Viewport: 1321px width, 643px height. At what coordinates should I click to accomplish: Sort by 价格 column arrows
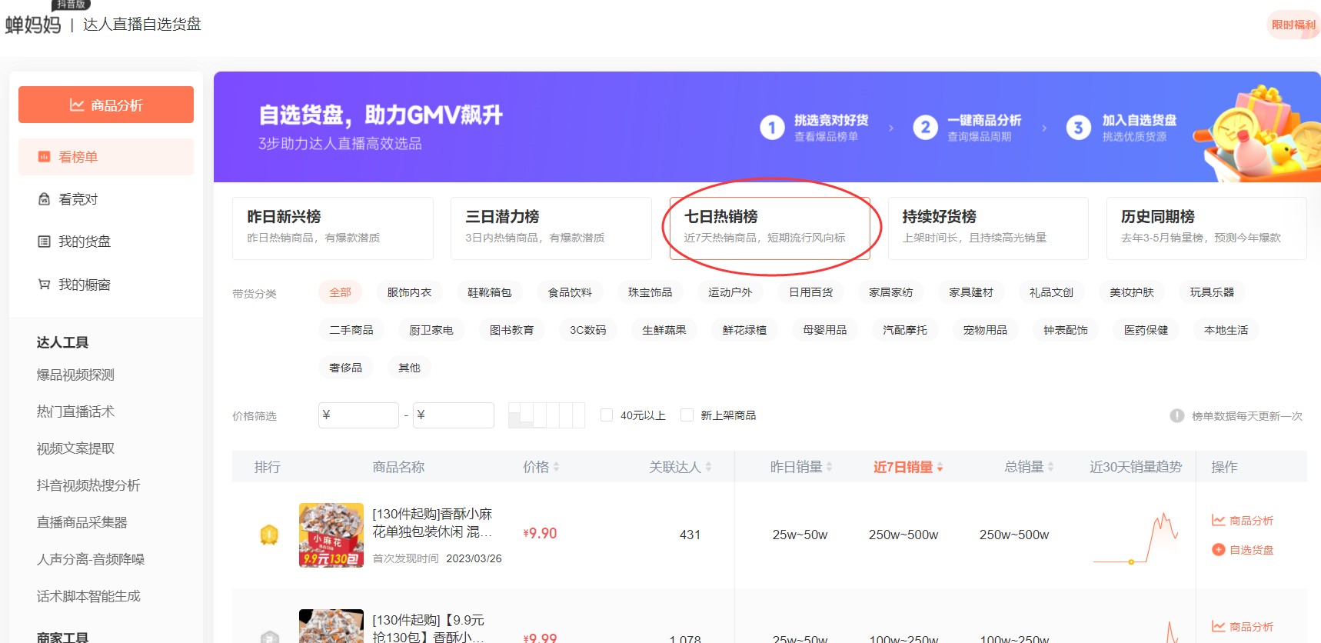point(556,467)
